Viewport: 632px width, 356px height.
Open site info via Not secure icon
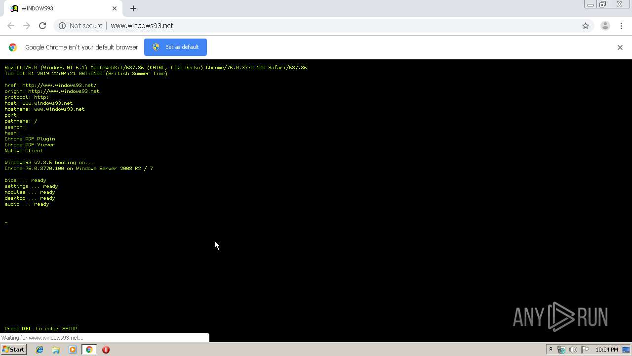62,26
